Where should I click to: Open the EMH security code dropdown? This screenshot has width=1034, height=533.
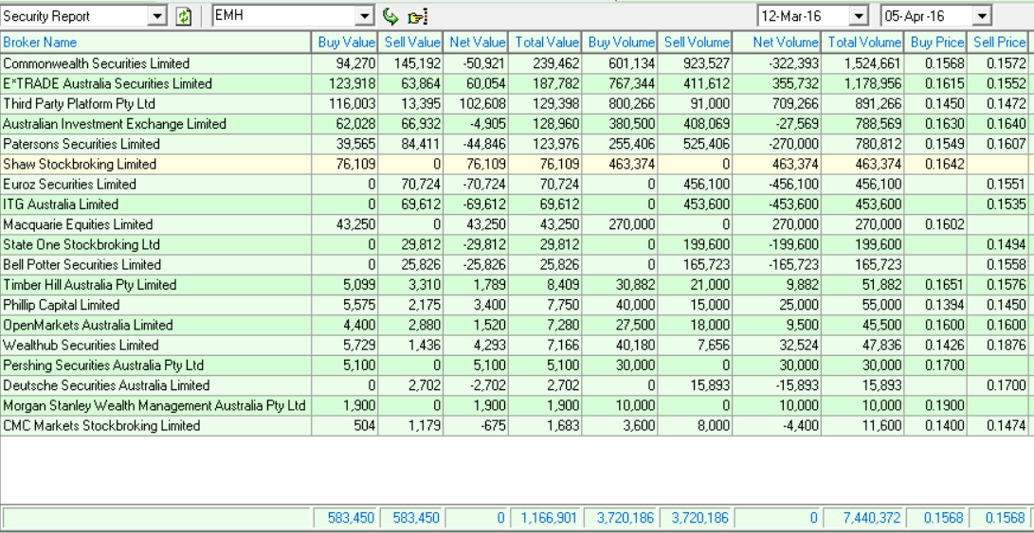tap(365, 15)
